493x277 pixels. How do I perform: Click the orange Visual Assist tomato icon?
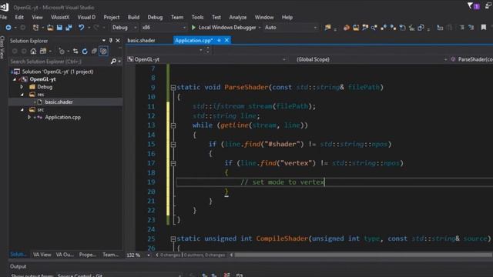[346, 28]
